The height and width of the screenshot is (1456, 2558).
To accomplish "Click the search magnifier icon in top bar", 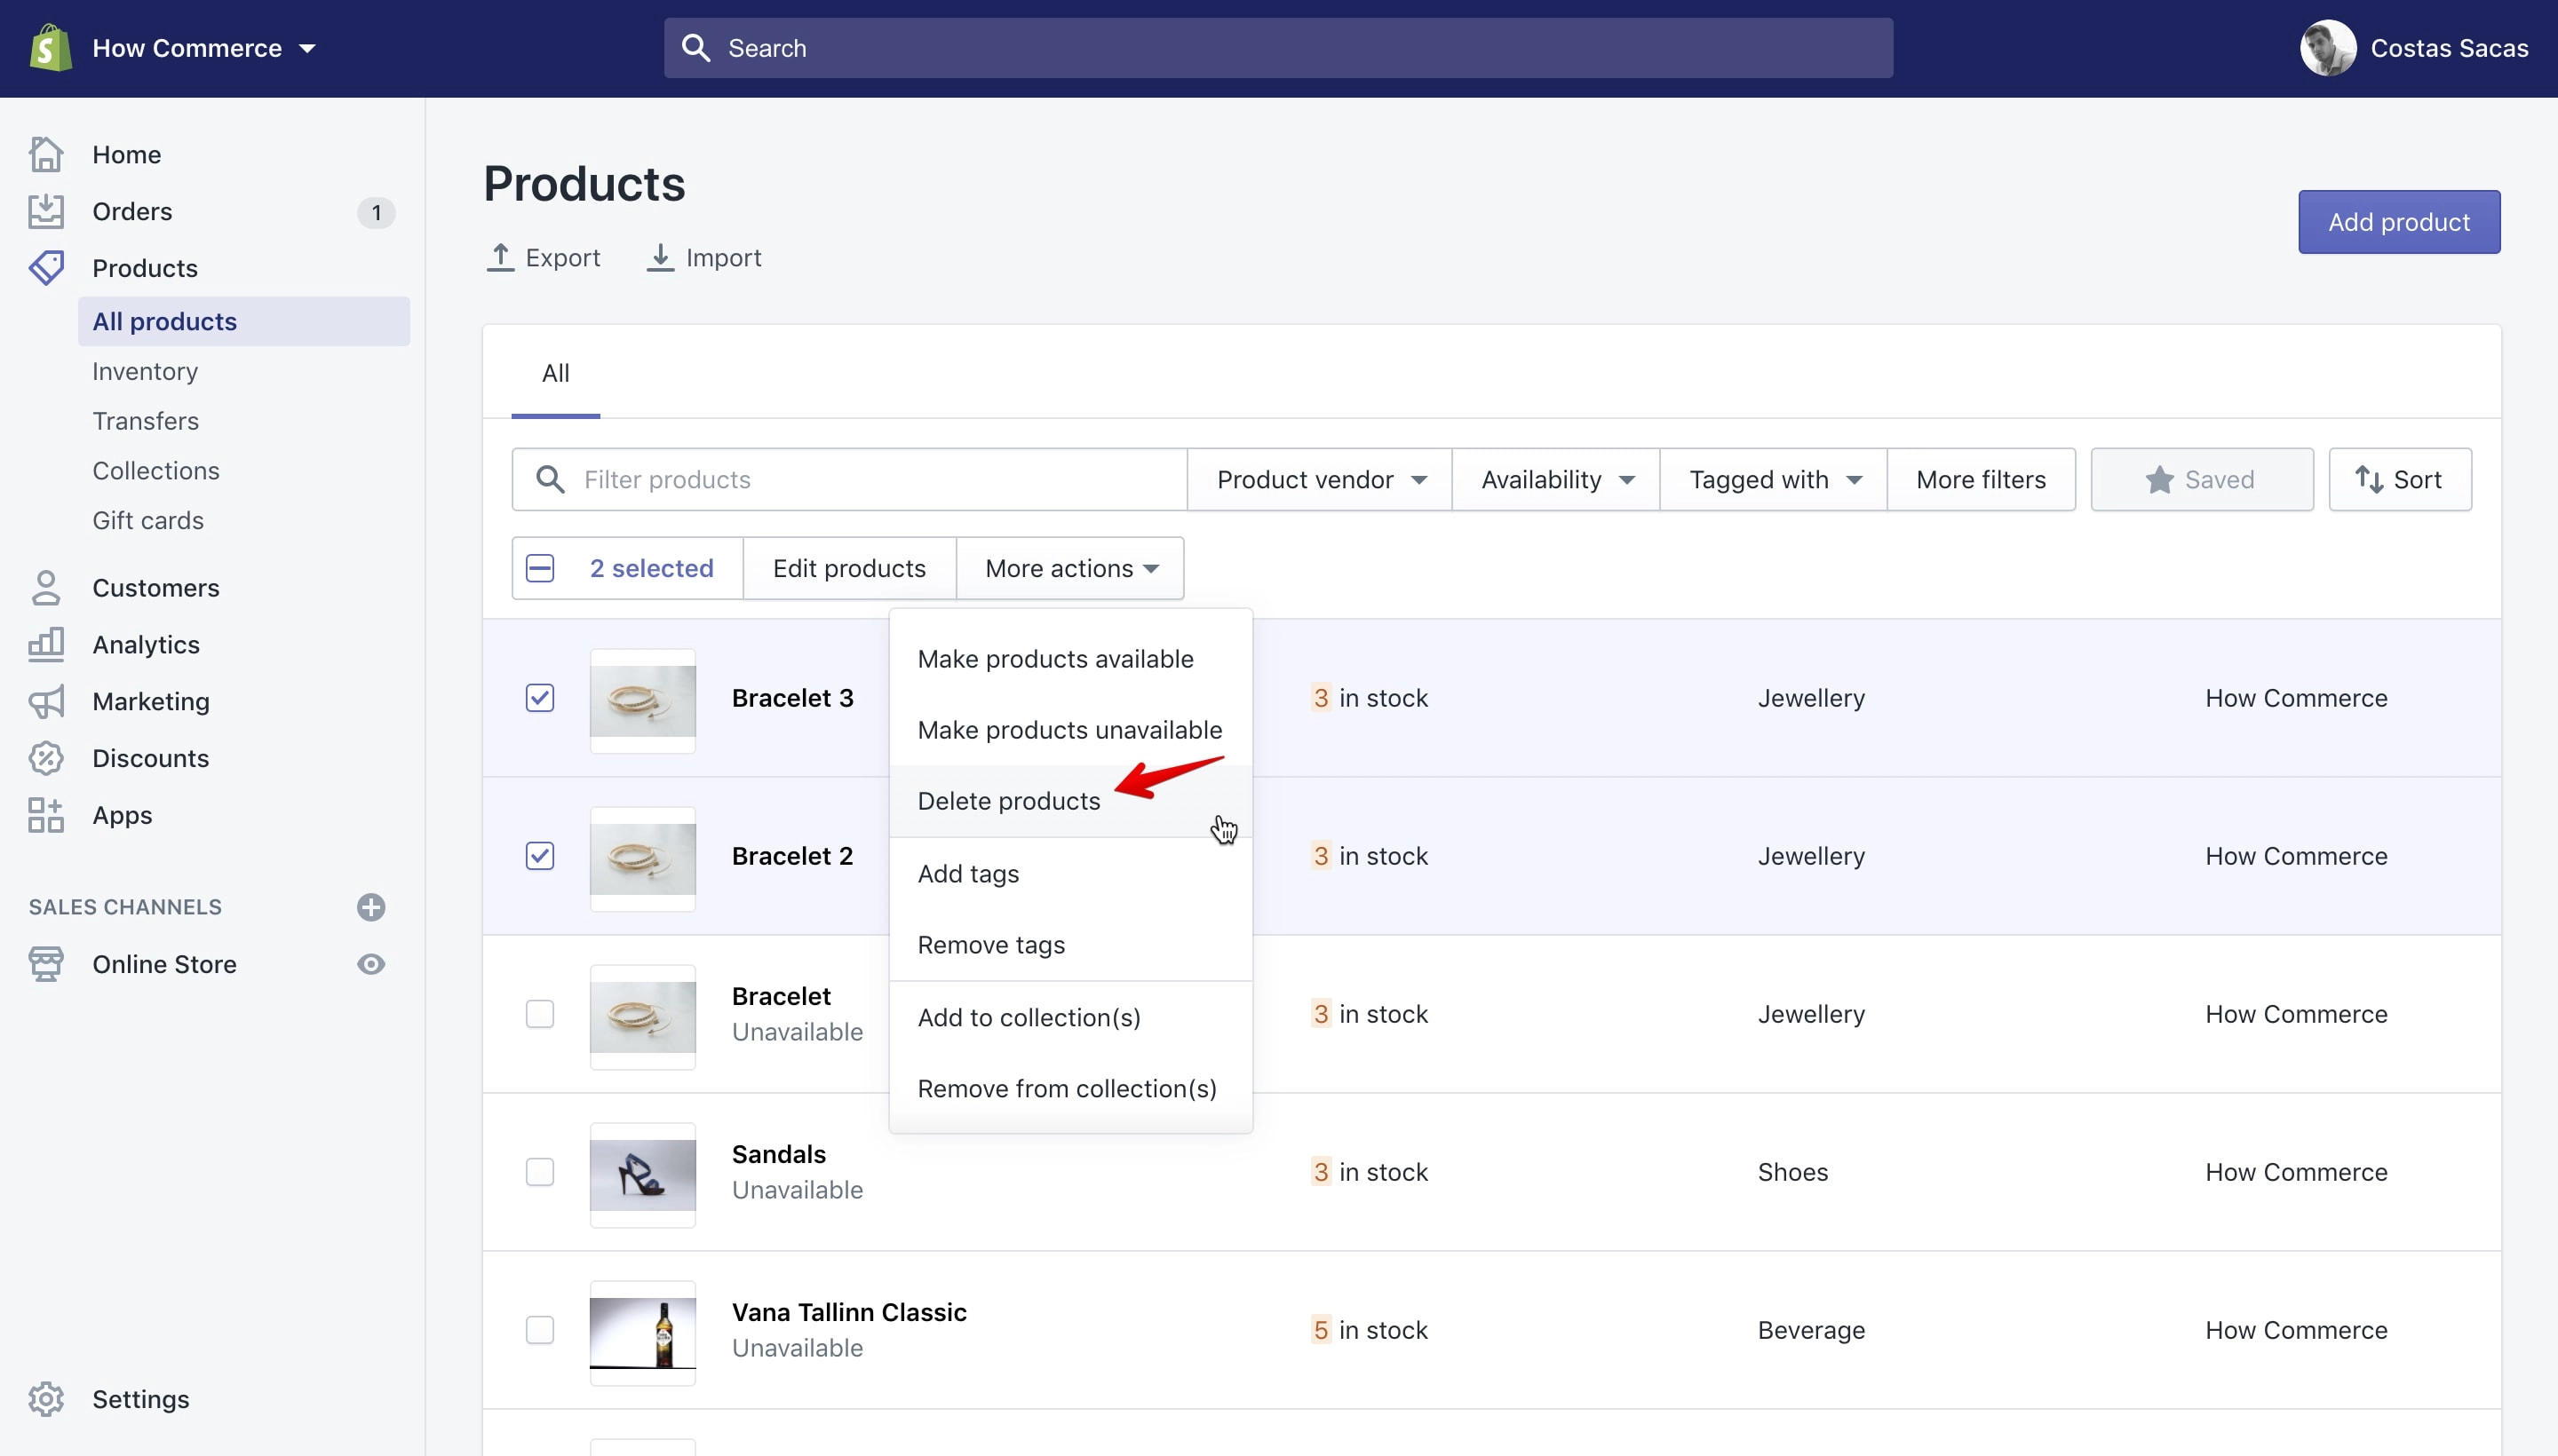I will pyautogui.click(x=696, y=48).
